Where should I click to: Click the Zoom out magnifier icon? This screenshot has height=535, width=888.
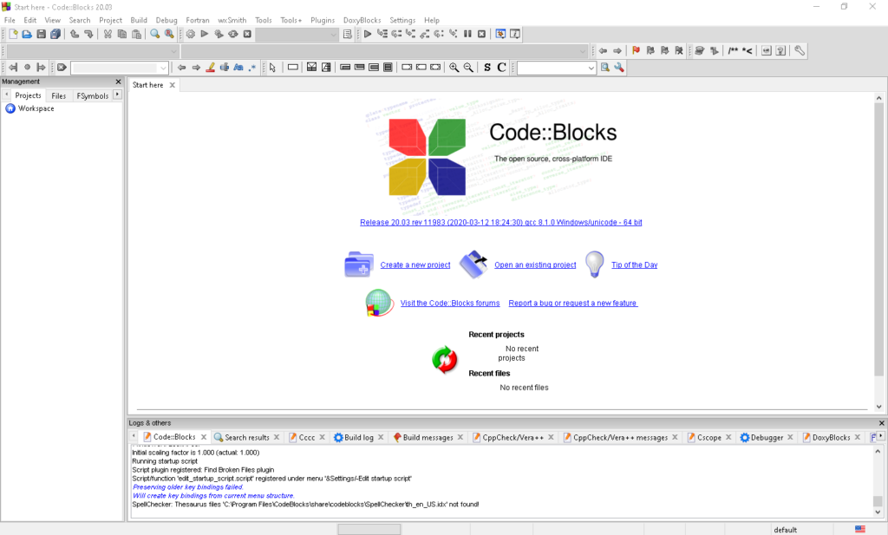pos(468,68)
